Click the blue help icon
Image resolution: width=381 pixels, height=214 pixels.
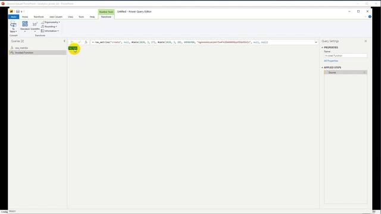click(x=370, y=17)
